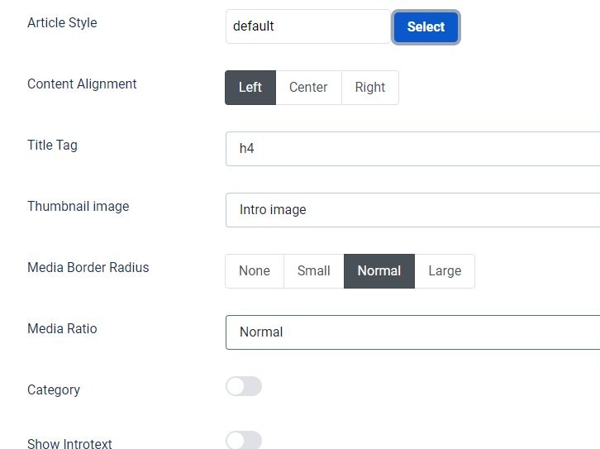Set Content Alignment to Right
This screenshot has height=449, width=600.
pyautogui.click(x=369, y=88)
